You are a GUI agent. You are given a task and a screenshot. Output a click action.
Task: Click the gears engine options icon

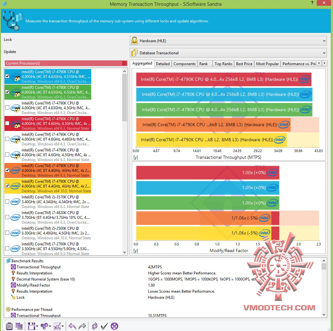44,326
